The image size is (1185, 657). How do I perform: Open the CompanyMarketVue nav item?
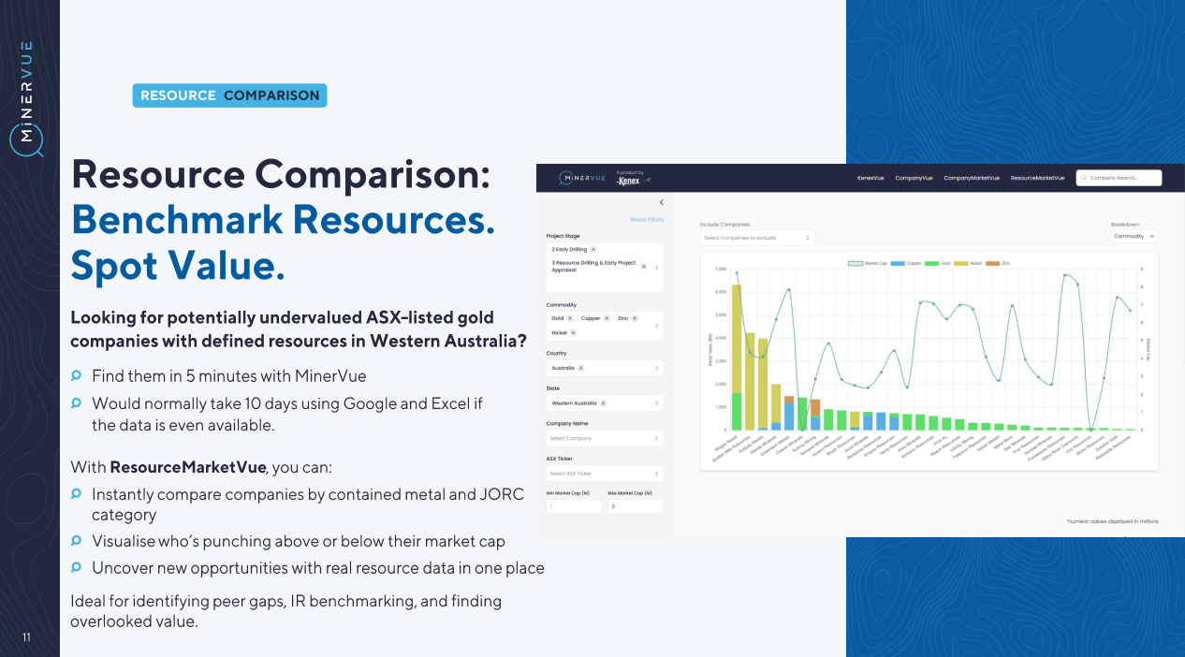[x=971, y=178]
